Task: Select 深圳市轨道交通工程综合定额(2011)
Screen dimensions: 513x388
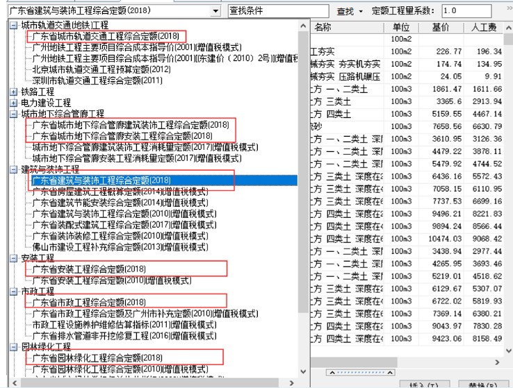Action: tap(97, 81)
